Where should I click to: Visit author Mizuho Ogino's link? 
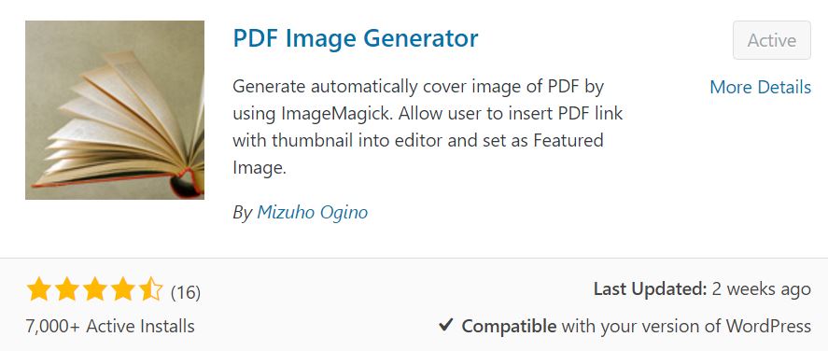pos(312,212)
